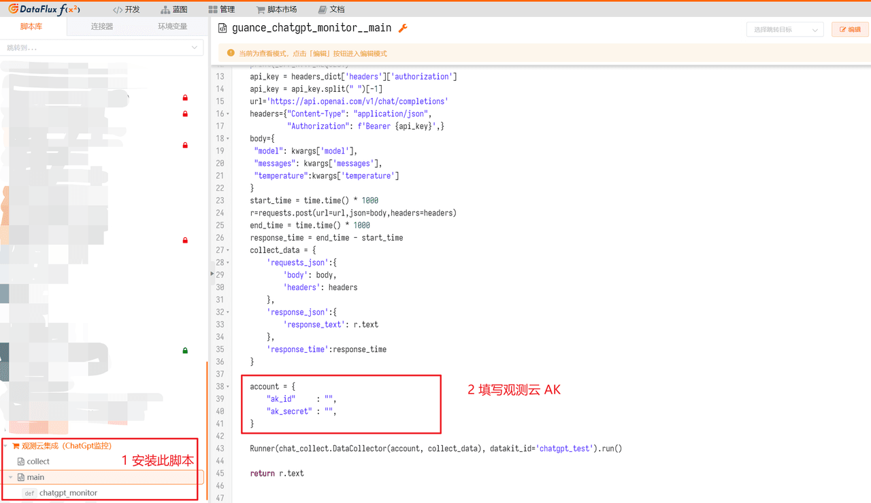Click the "temperature" key on line 21
The height and width of the screenshot is (503, 871).
281,176
